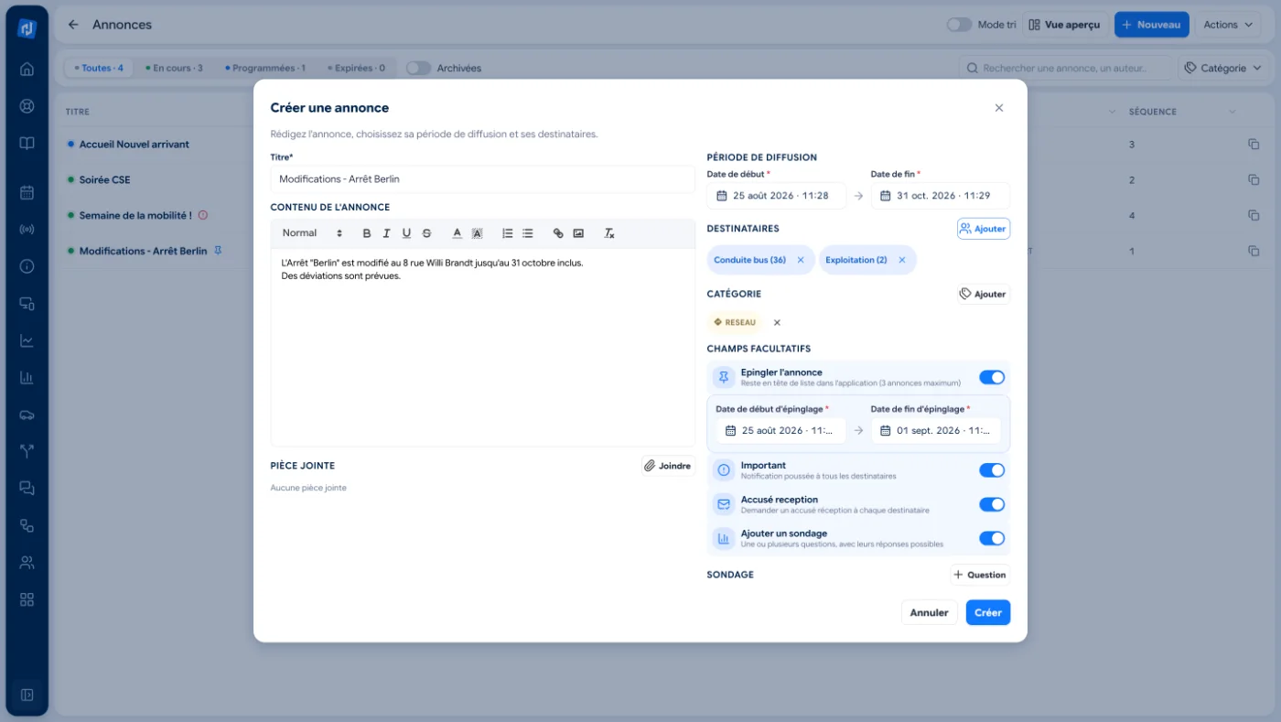The width and height of the screenshot is (1281, 722).
Task: Open the Normal text style dropdown
Action: pos(312,233)
